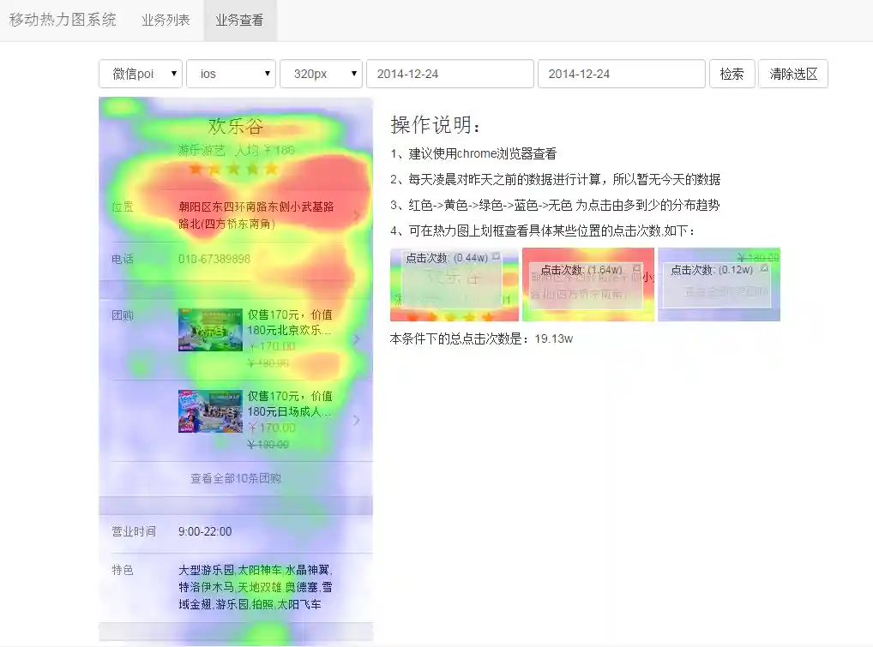
Task: Click the text 仅售170元，价值180元日场成人
Action: coord(290,404)
